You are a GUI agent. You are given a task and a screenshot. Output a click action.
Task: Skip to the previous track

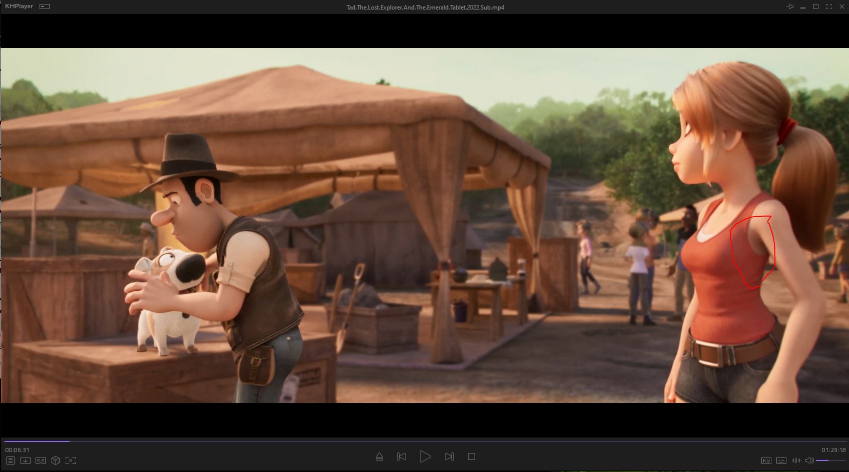coord(401,456)
